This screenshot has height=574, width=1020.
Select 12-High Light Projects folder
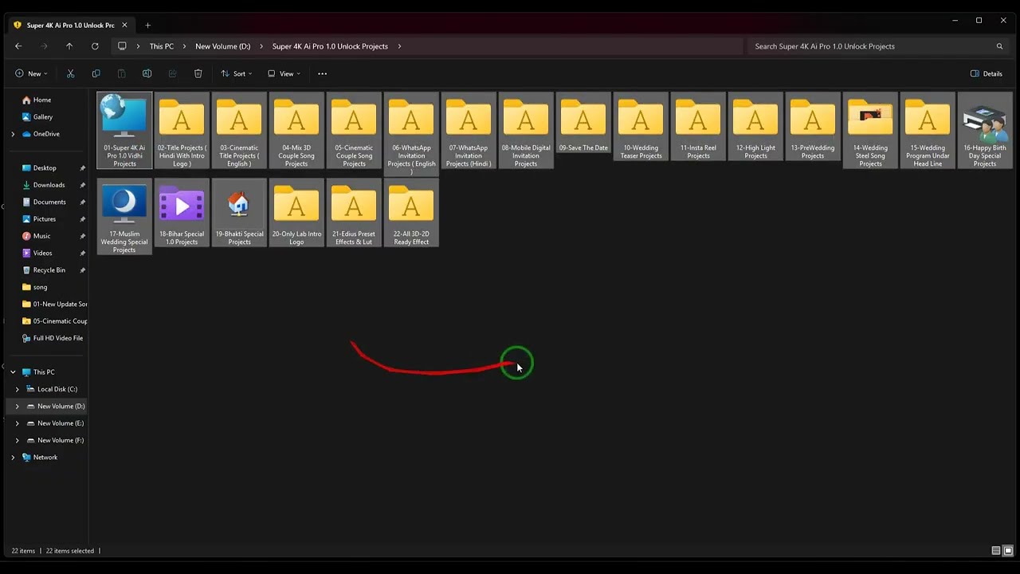tap(755, 126)
